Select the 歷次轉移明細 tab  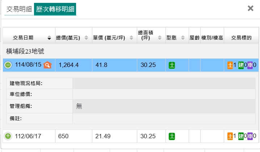pos(55,9)
